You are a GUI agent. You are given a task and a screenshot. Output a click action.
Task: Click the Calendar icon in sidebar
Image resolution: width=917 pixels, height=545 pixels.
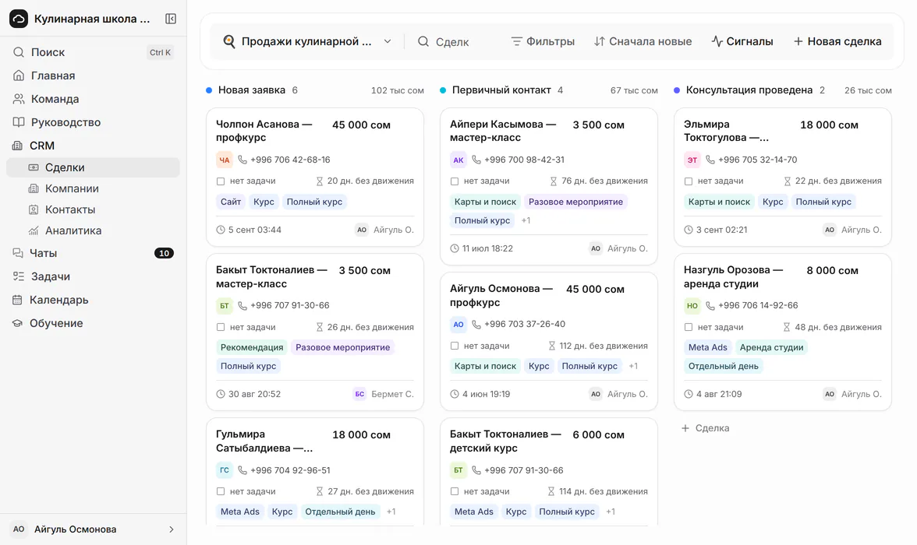click(18, 300)
